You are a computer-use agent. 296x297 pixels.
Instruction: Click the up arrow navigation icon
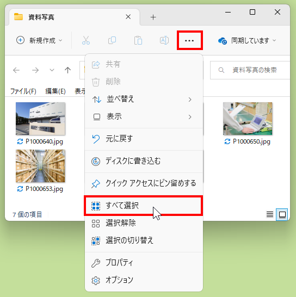coord(67,70)
